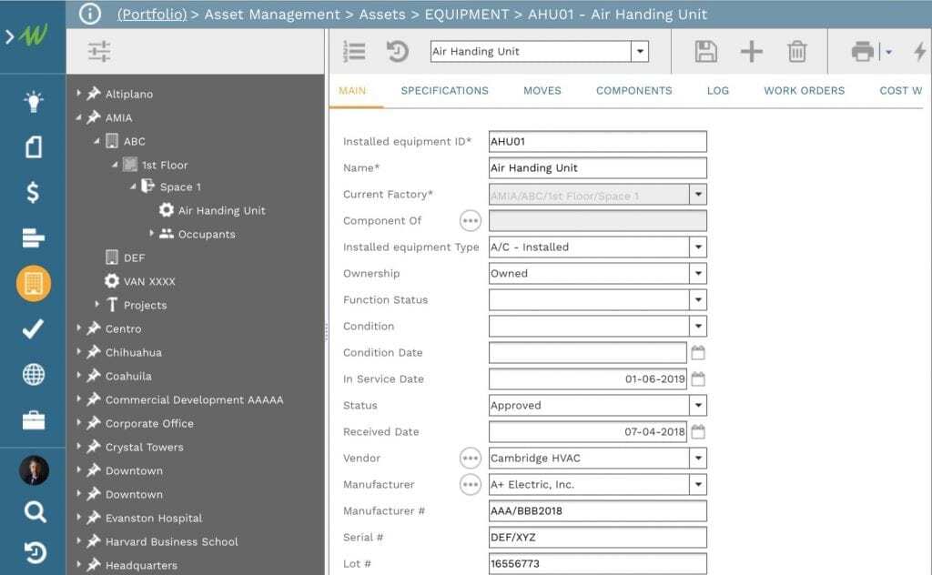
Task: Open the globe sidebar icon
Action: pyautogui.click(x=34, y=374)
